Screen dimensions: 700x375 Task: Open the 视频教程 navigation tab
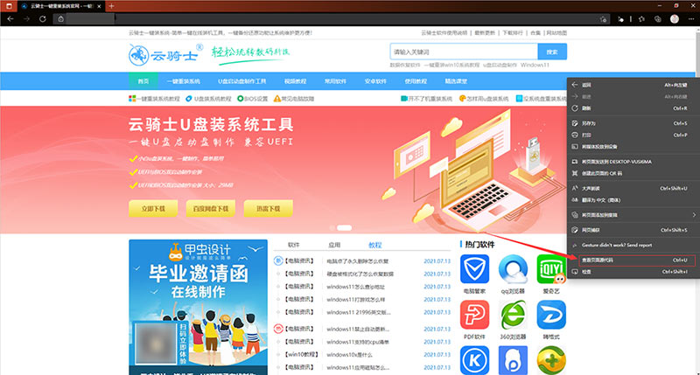[295, 81]
